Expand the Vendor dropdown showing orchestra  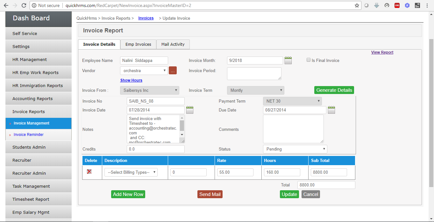click(144, 71)
